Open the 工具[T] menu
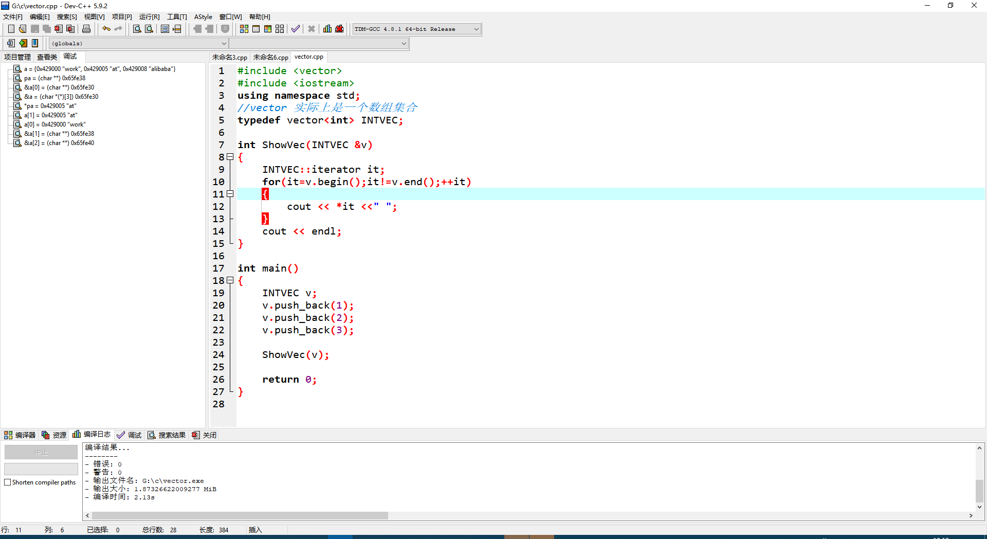 point(177,17)
